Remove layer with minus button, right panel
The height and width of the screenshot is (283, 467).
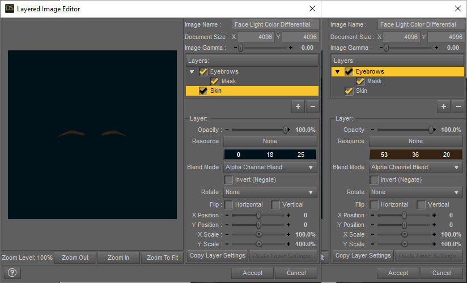coord(458,106)
